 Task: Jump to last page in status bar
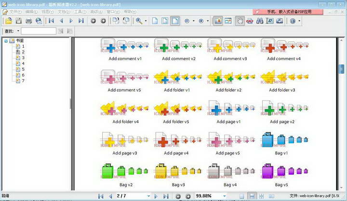166,196
